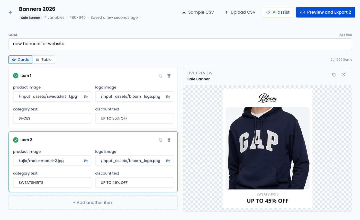Click Add another item

(x=93, y=203)
